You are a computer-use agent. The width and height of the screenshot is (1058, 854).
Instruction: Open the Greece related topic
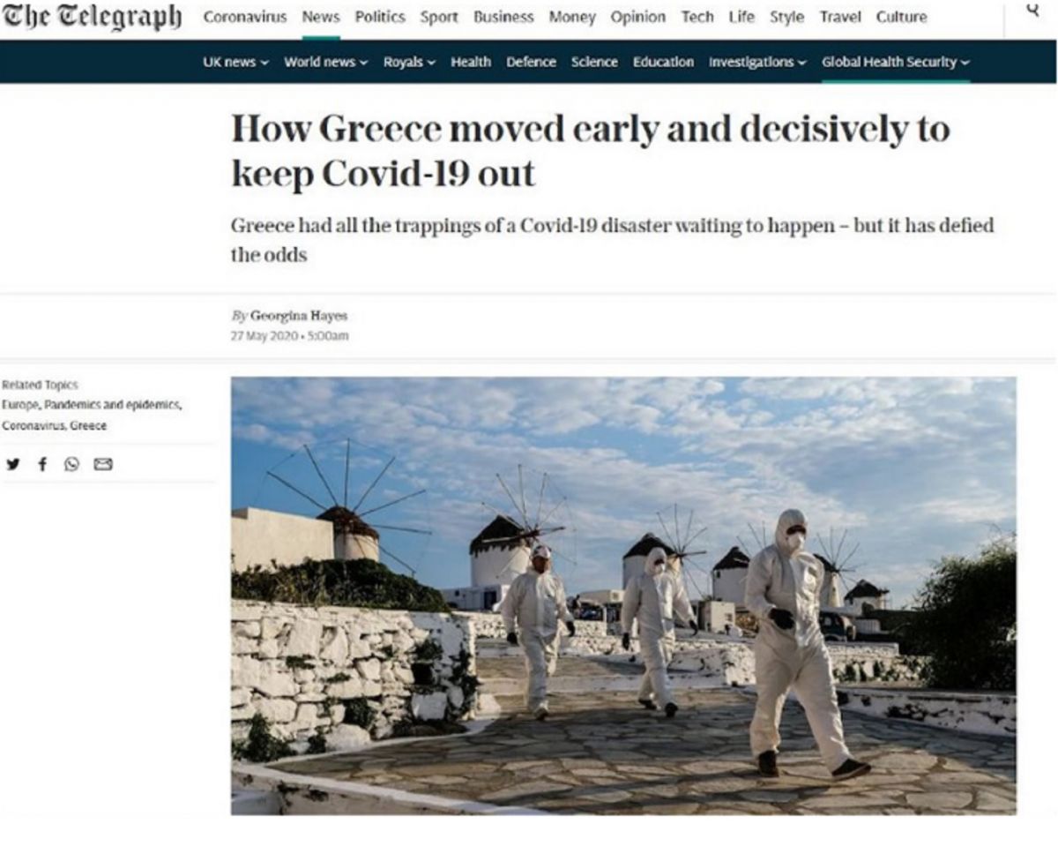pos(88,425)
